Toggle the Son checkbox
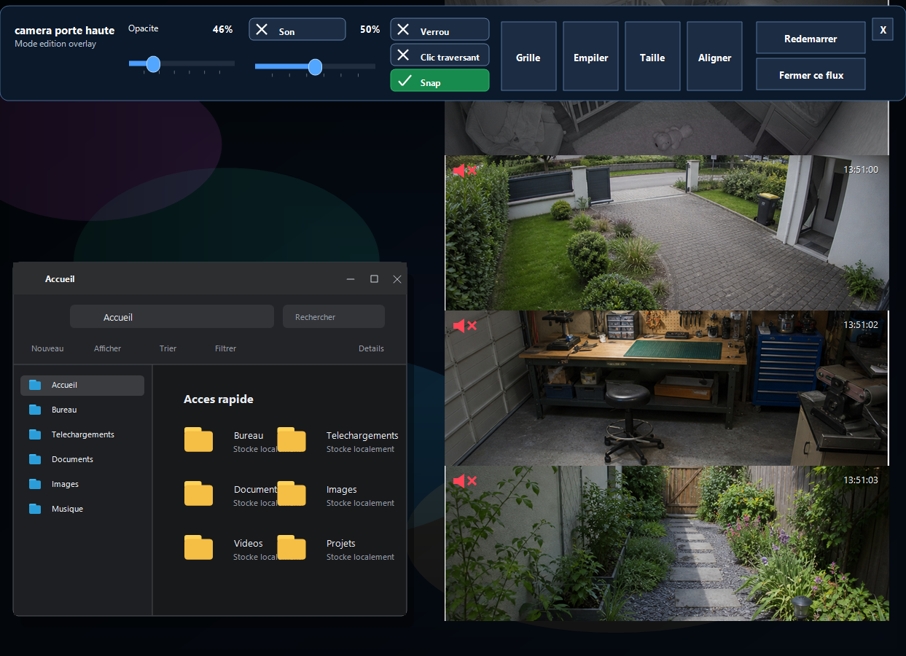The image size is (906, 656). 297,30
